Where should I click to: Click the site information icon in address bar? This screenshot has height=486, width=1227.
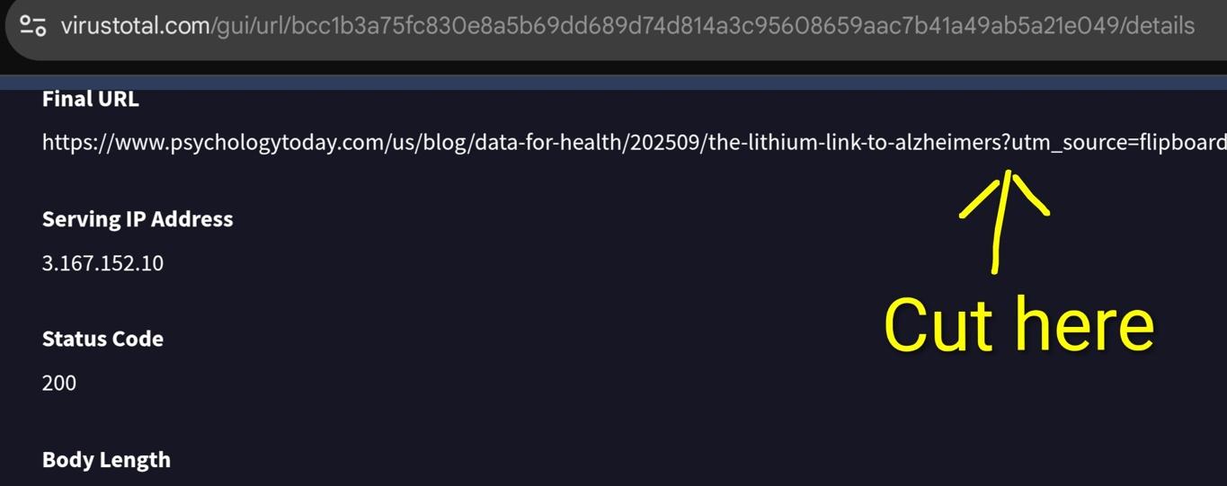coord(33,25)
